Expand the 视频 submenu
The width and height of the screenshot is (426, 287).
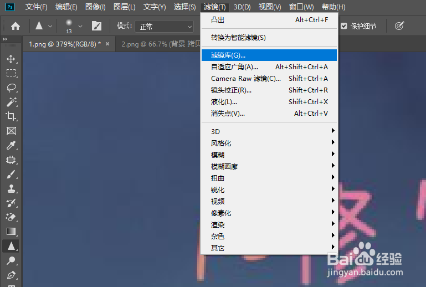tap(269, 201)
